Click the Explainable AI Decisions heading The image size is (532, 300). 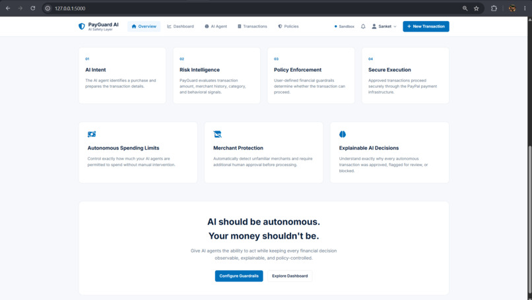369,148
